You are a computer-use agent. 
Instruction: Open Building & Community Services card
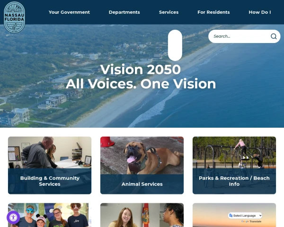(50, 165)
